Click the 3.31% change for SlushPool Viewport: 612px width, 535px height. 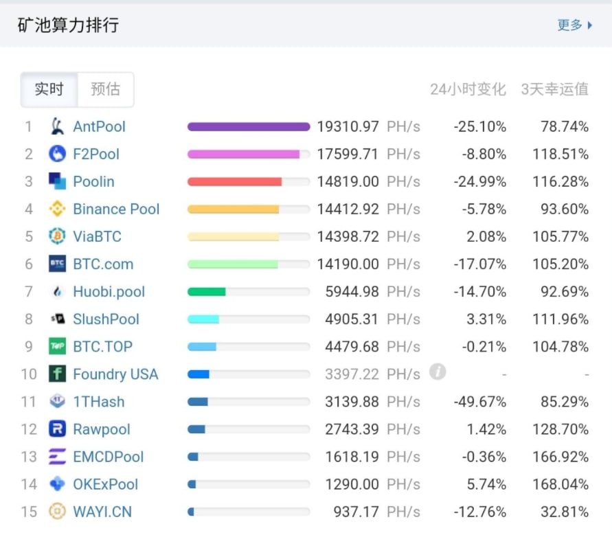click(x=486, y=319)
